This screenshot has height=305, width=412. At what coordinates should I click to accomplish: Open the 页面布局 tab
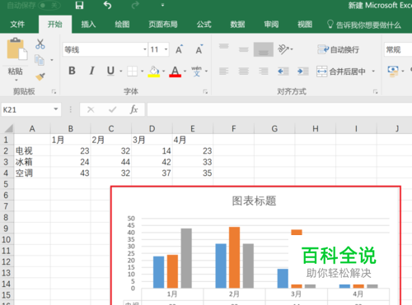click(x=163, y=25)
